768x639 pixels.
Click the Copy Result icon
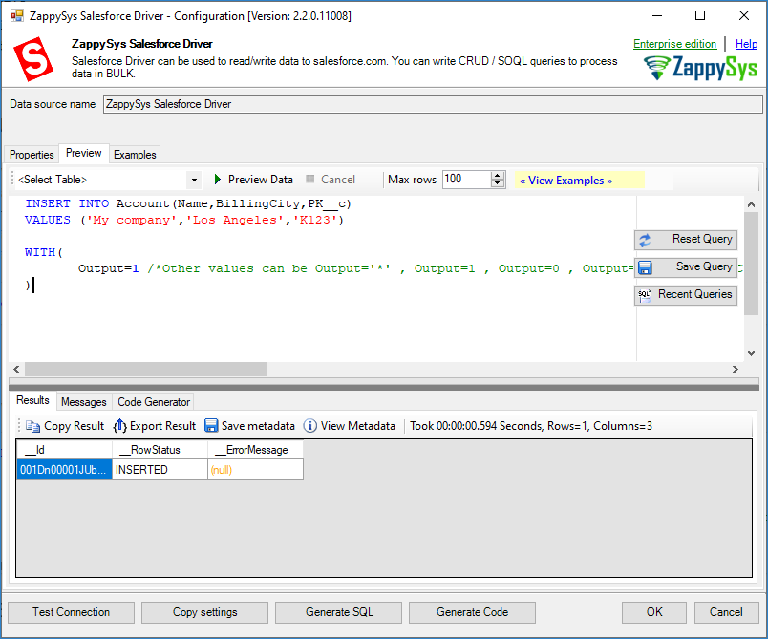pyautogui.click(x=33, y=427)
